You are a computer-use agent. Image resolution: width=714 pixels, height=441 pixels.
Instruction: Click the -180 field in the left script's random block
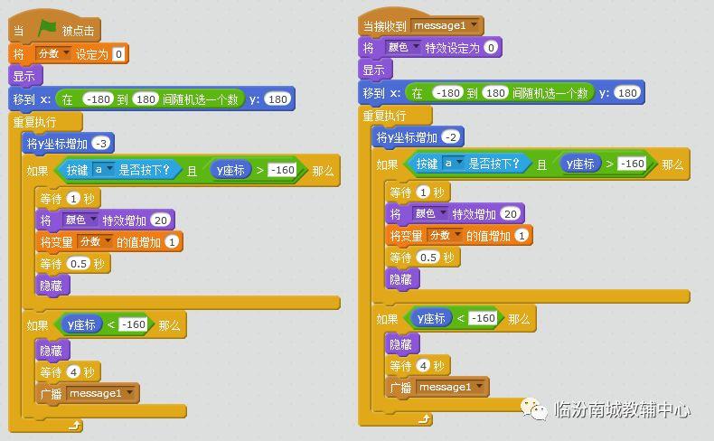point(99,99)
